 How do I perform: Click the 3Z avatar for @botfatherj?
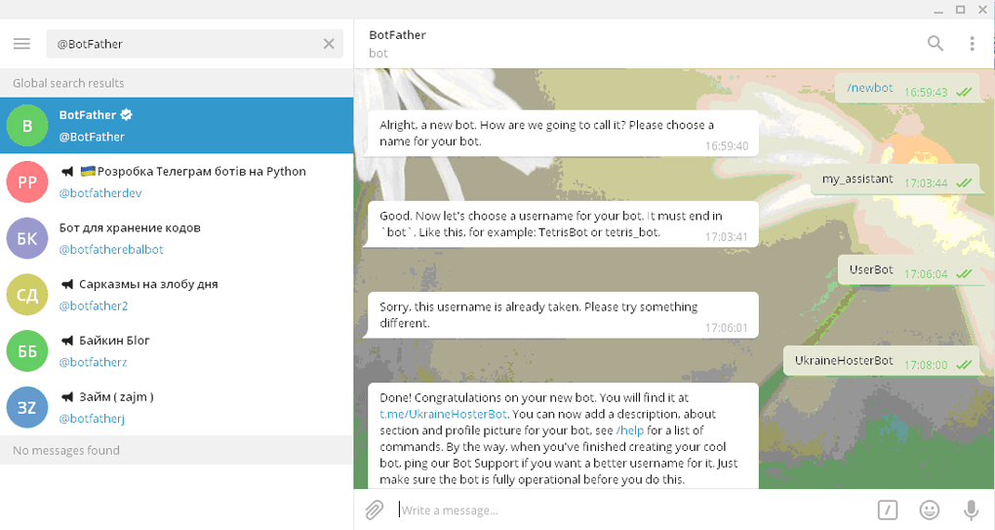(x=27, y=407)
